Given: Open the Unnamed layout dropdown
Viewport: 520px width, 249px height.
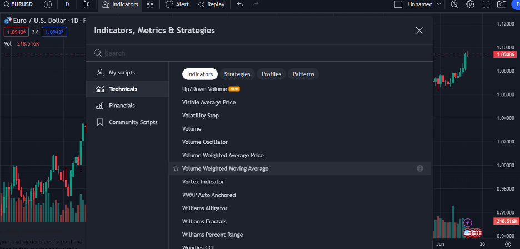Looking at the screenshot, I should (424, 4).
